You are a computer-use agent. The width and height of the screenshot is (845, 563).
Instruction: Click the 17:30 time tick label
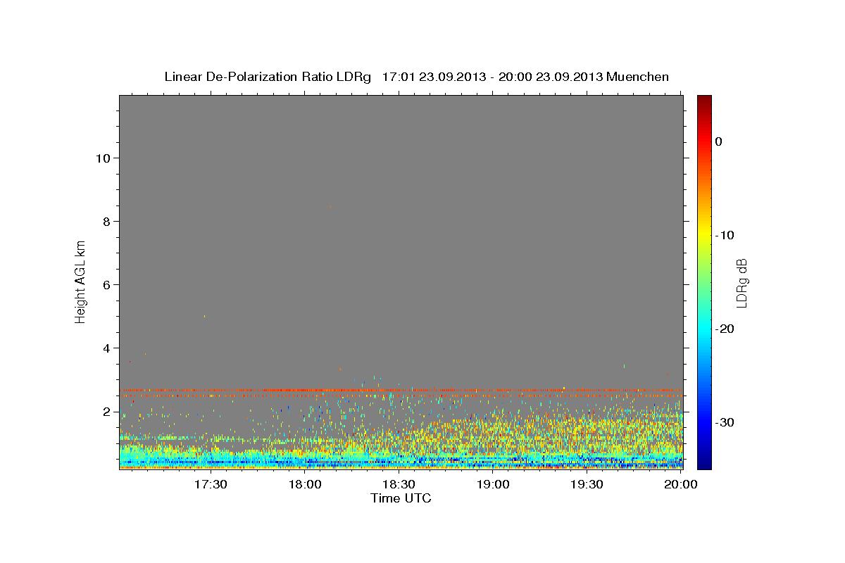211,485
